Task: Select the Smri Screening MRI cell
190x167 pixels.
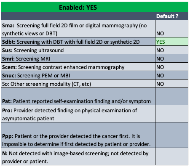Action: 78,58
